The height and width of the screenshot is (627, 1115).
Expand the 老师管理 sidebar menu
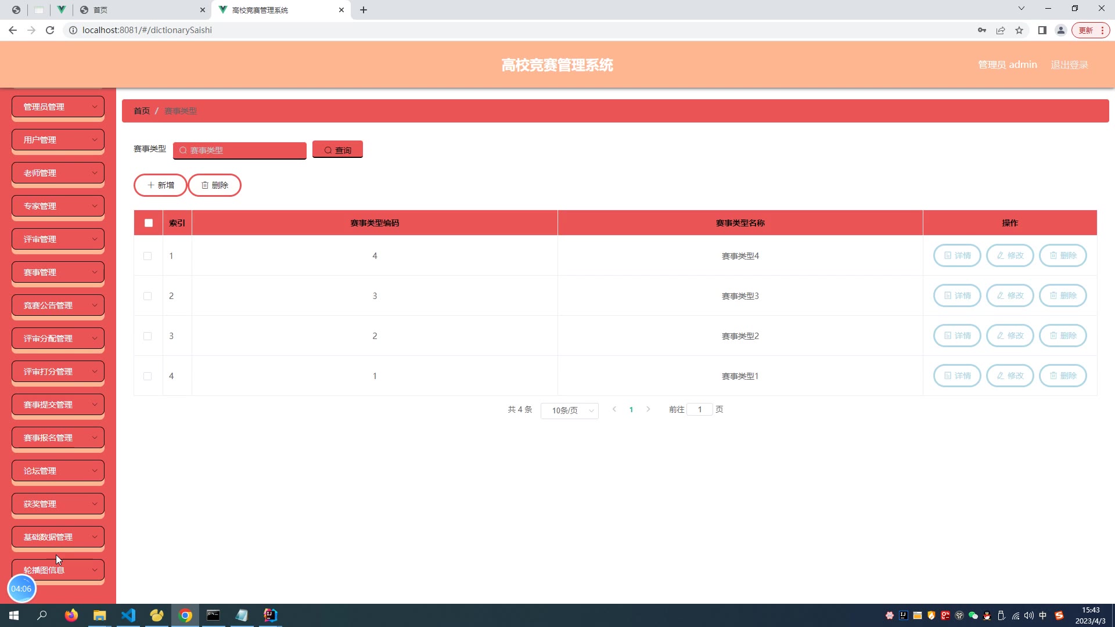click(58, 173)
